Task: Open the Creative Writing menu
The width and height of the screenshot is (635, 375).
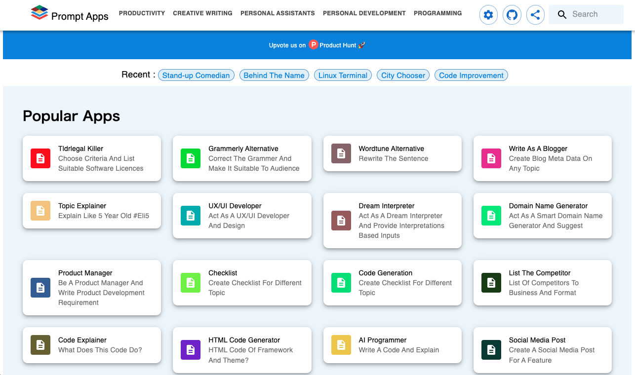Action: 202,13
